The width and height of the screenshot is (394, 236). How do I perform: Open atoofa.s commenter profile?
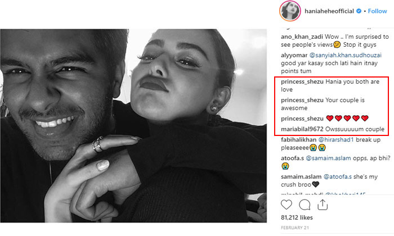tap(293, 159)
